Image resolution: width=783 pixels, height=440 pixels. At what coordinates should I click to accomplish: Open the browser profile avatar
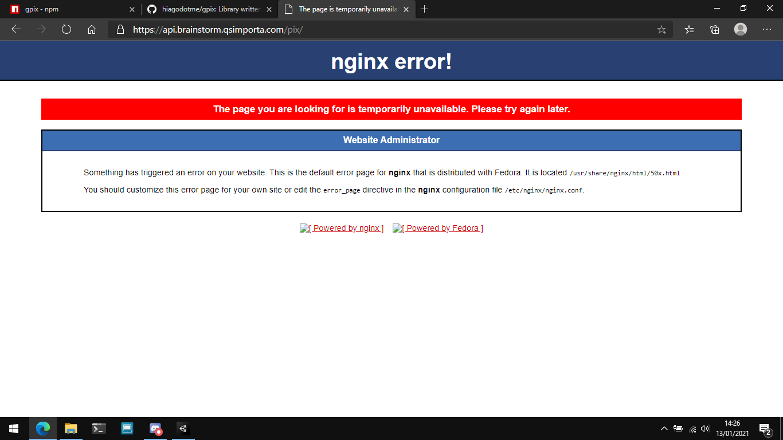[741, 29]
